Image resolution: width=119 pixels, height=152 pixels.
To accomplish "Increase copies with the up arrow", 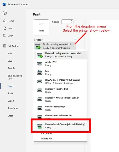I will tap(72, 21).
